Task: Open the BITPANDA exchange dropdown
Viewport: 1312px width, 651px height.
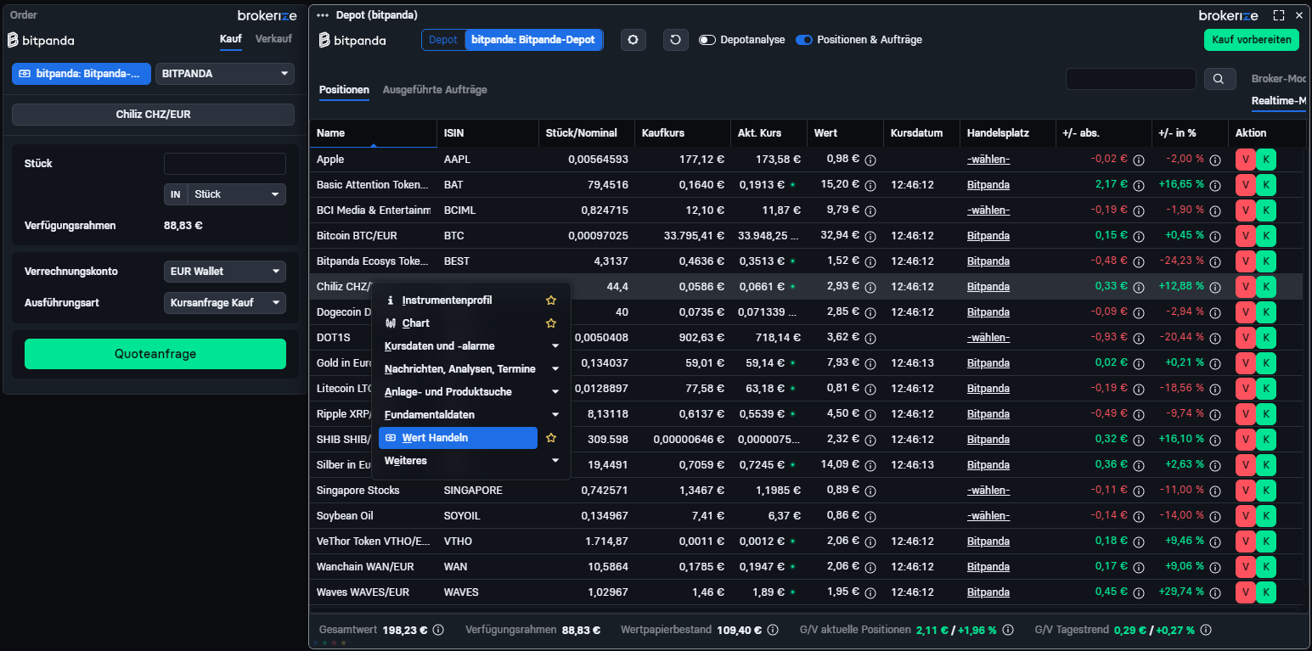Action: point(225,74)
